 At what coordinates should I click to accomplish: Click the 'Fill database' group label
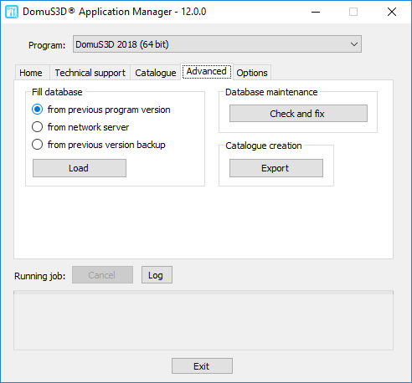coord(57,92)
